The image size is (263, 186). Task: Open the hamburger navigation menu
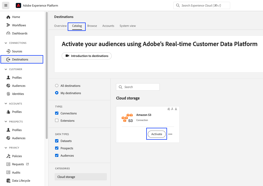click(6, 5)
